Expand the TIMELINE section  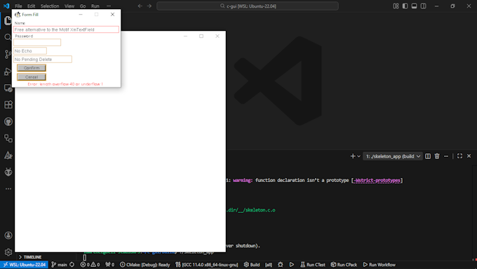click(30, 257)
